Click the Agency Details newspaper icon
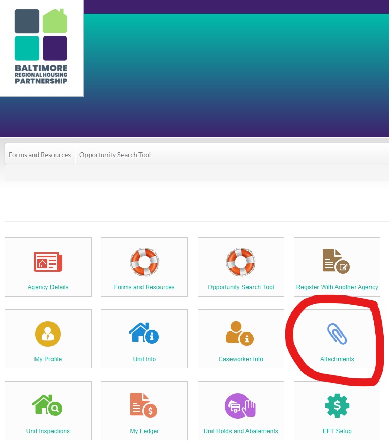Viewport: 389px width, 444px height. coord(48,262)
